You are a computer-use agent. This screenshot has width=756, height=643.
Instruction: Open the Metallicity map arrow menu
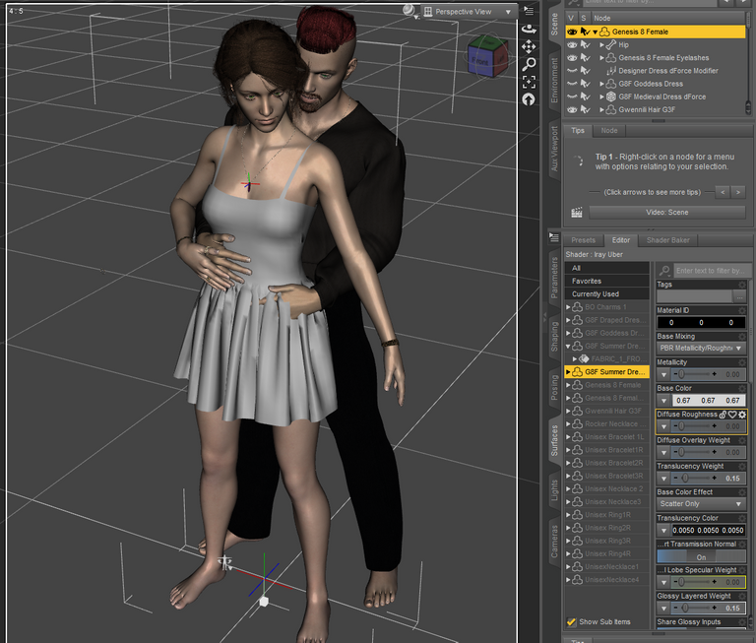click(663, 374)
